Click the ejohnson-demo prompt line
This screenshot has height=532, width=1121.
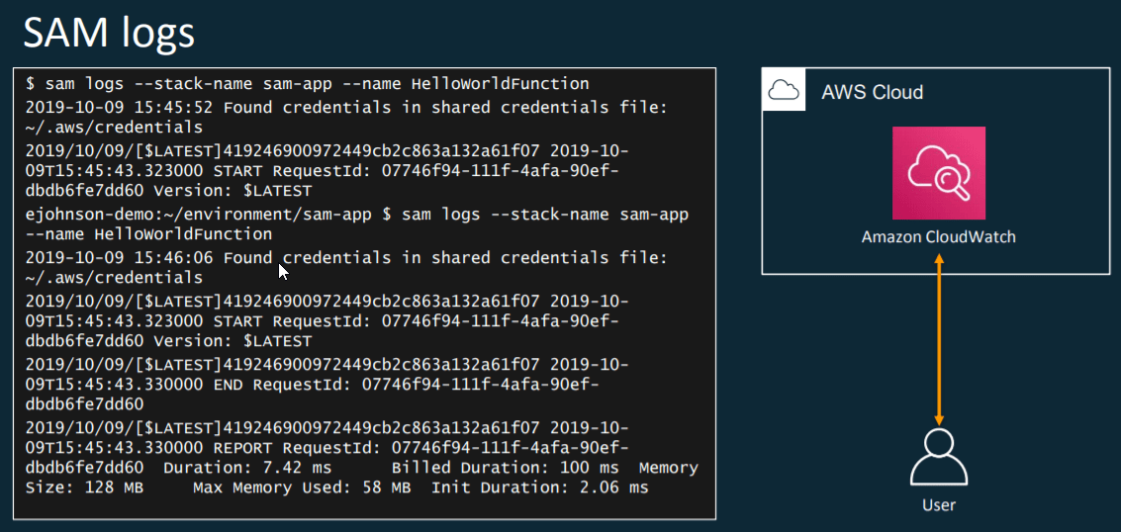click(356, 215)
